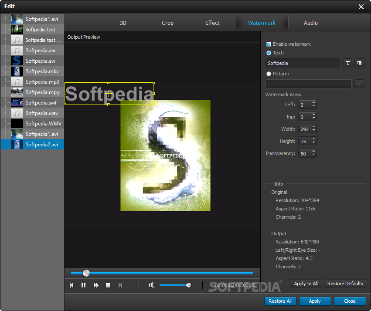
Task: Select Softpedia.mp3 music note icon
Action: pyautogui.click(x=17, y=82)
